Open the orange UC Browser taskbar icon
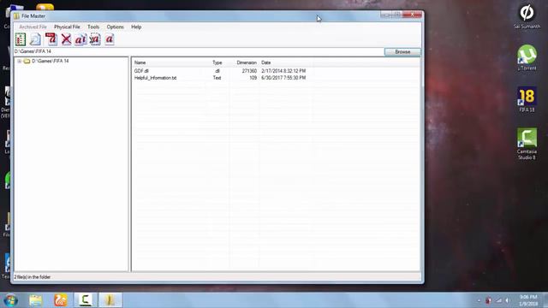This screenshot has width=548, height=308. [x=61, y=300]
